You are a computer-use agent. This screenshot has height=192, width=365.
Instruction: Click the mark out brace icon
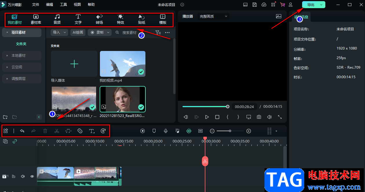click(238, 117)
